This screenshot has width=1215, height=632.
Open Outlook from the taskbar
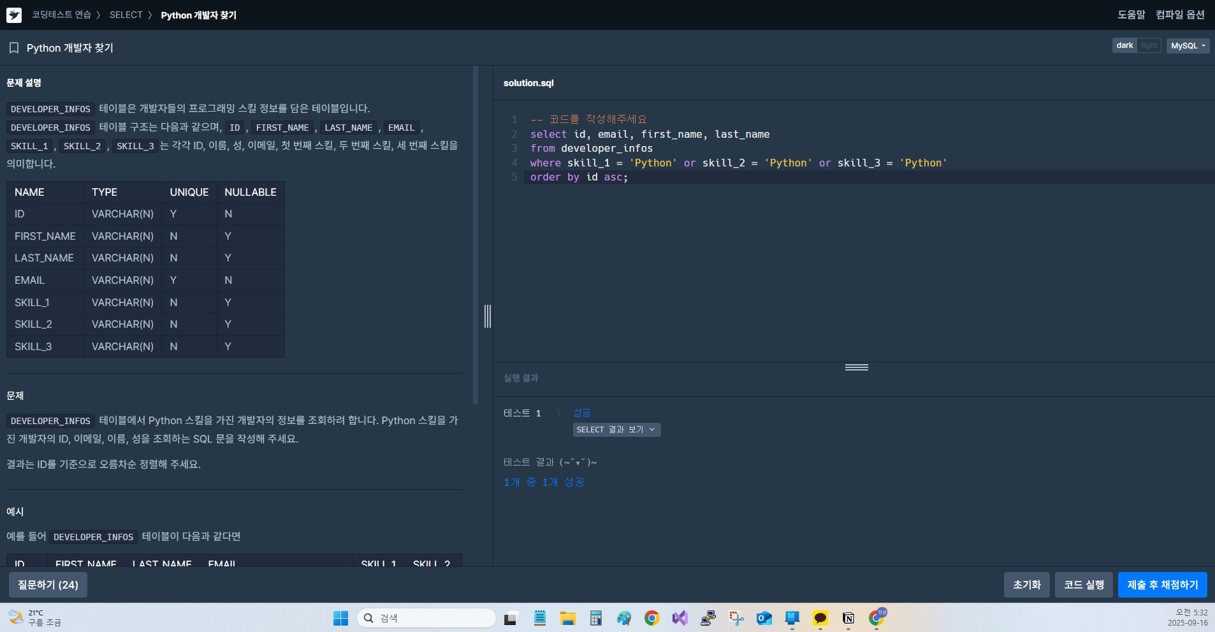point(764,618)
